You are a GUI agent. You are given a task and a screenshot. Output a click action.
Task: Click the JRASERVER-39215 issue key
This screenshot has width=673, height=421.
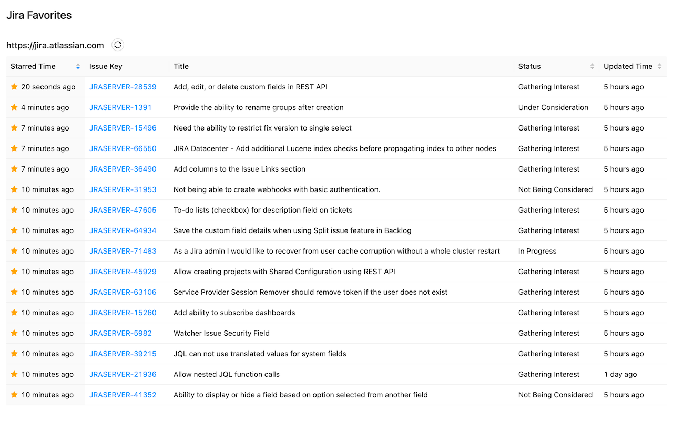(123, 354)
